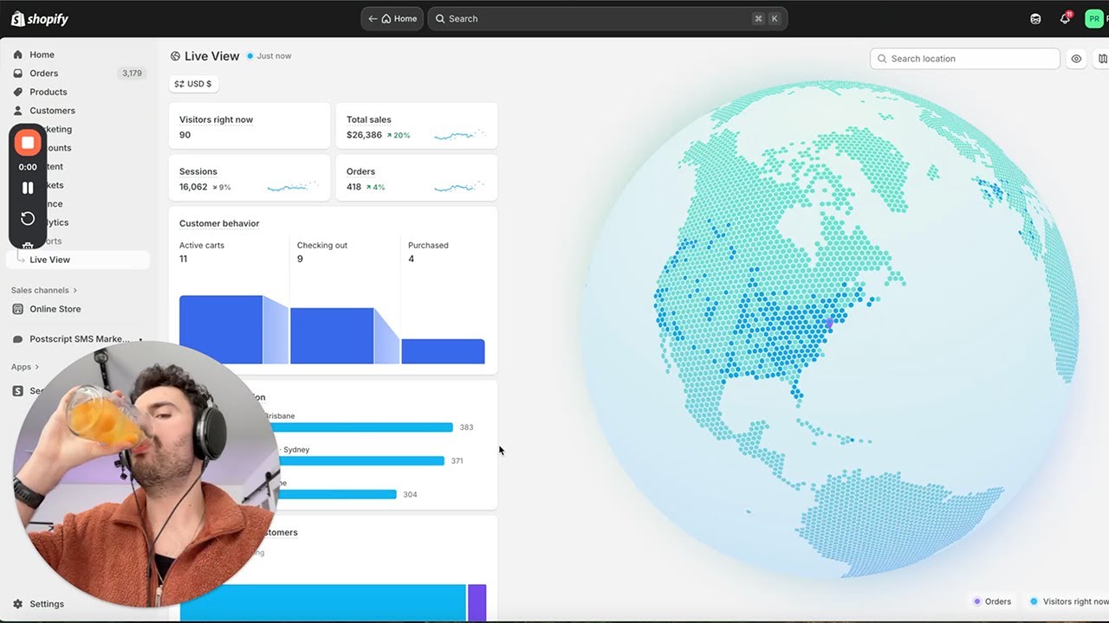This screenshot has width=1109, height=623.
Task: Click the location bar with 304 sessions
Action: tap(336, 495)
